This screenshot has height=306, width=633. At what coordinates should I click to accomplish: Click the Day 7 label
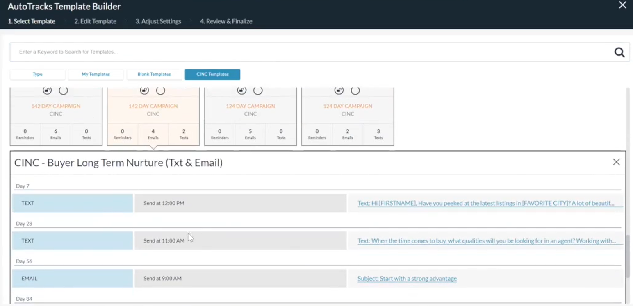pyautogui.click(x=23, y=186)
